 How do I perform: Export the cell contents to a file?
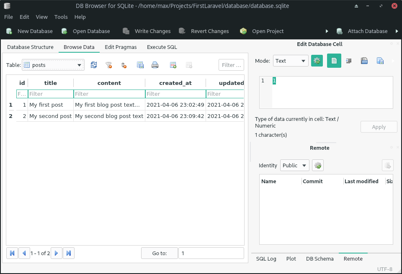coord(380,61)
